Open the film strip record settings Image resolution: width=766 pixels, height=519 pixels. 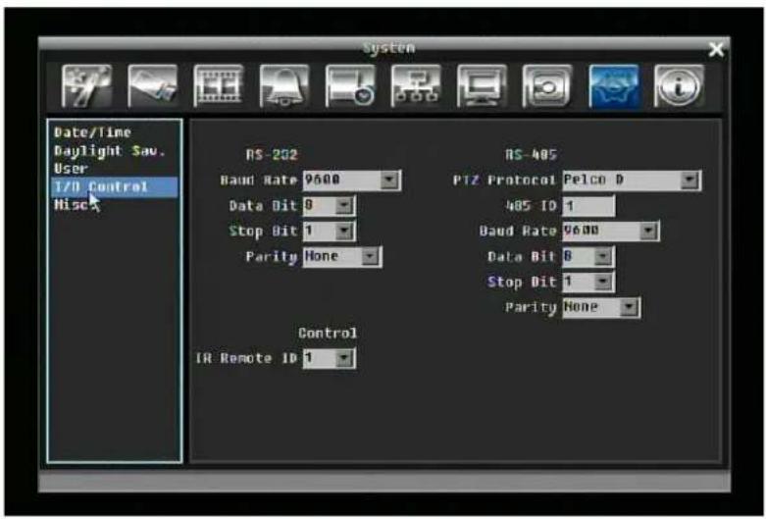tap(219, 86)
